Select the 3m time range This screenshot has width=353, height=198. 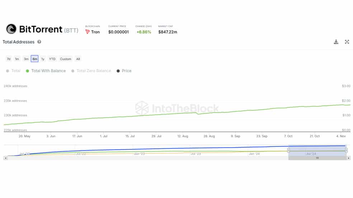[x=26, y=59]
